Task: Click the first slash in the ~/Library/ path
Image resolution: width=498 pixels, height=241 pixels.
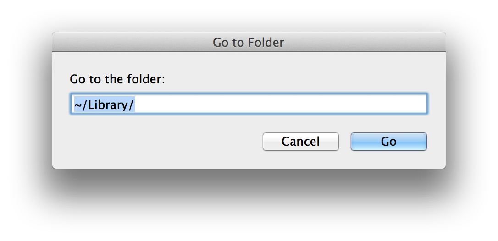Action: 85,105
